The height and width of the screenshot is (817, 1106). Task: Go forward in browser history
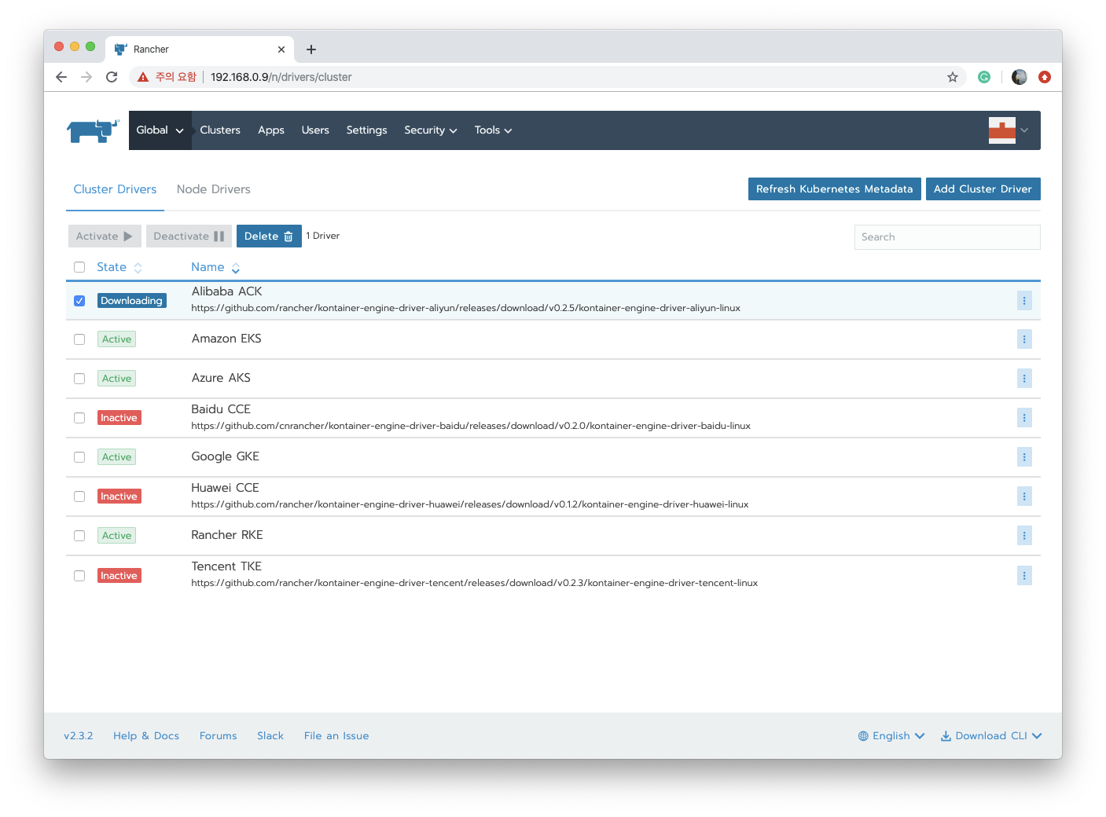click(x=86, y=77)
